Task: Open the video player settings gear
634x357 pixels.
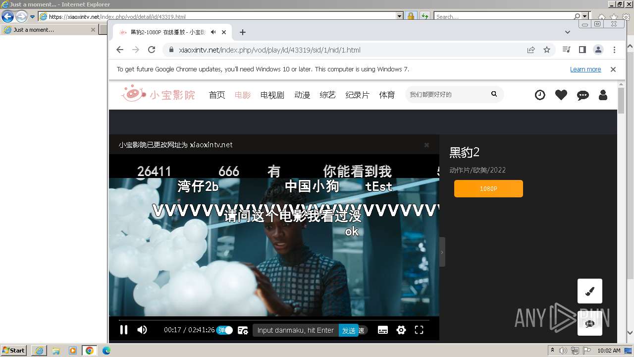Action: click(401, 330)
